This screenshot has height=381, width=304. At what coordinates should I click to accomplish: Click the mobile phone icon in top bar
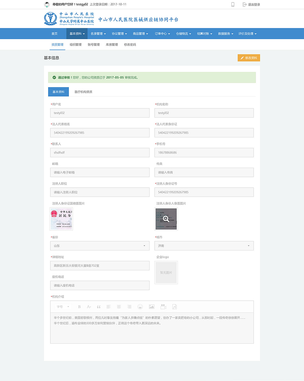[x=233, y=4]
